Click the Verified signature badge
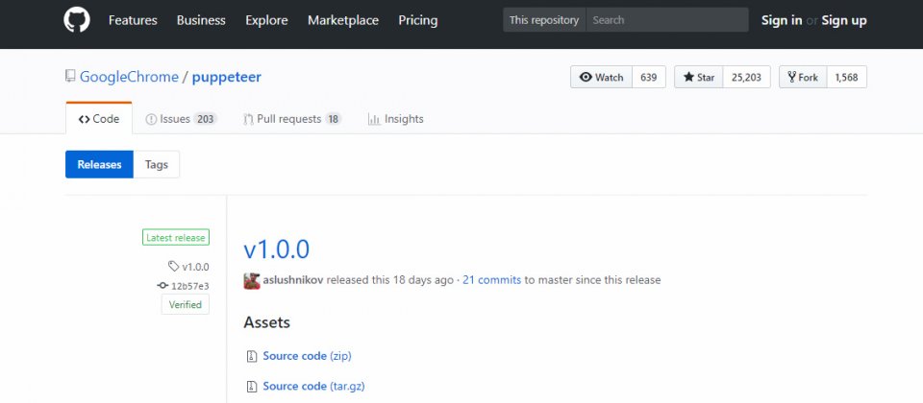 (x=186, y=305)
